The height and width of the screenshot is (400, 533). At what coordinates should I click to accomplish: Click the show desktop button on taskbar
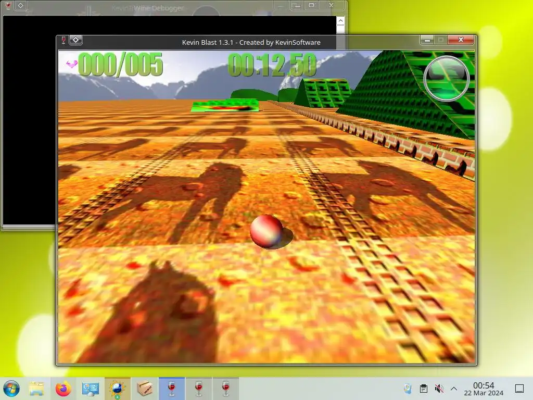pos(519,389)
